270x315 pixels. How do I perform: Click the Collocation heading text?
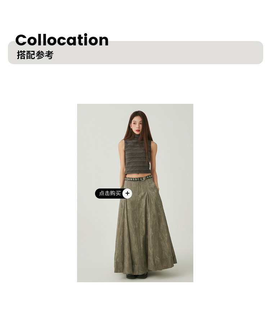[62, 40]
